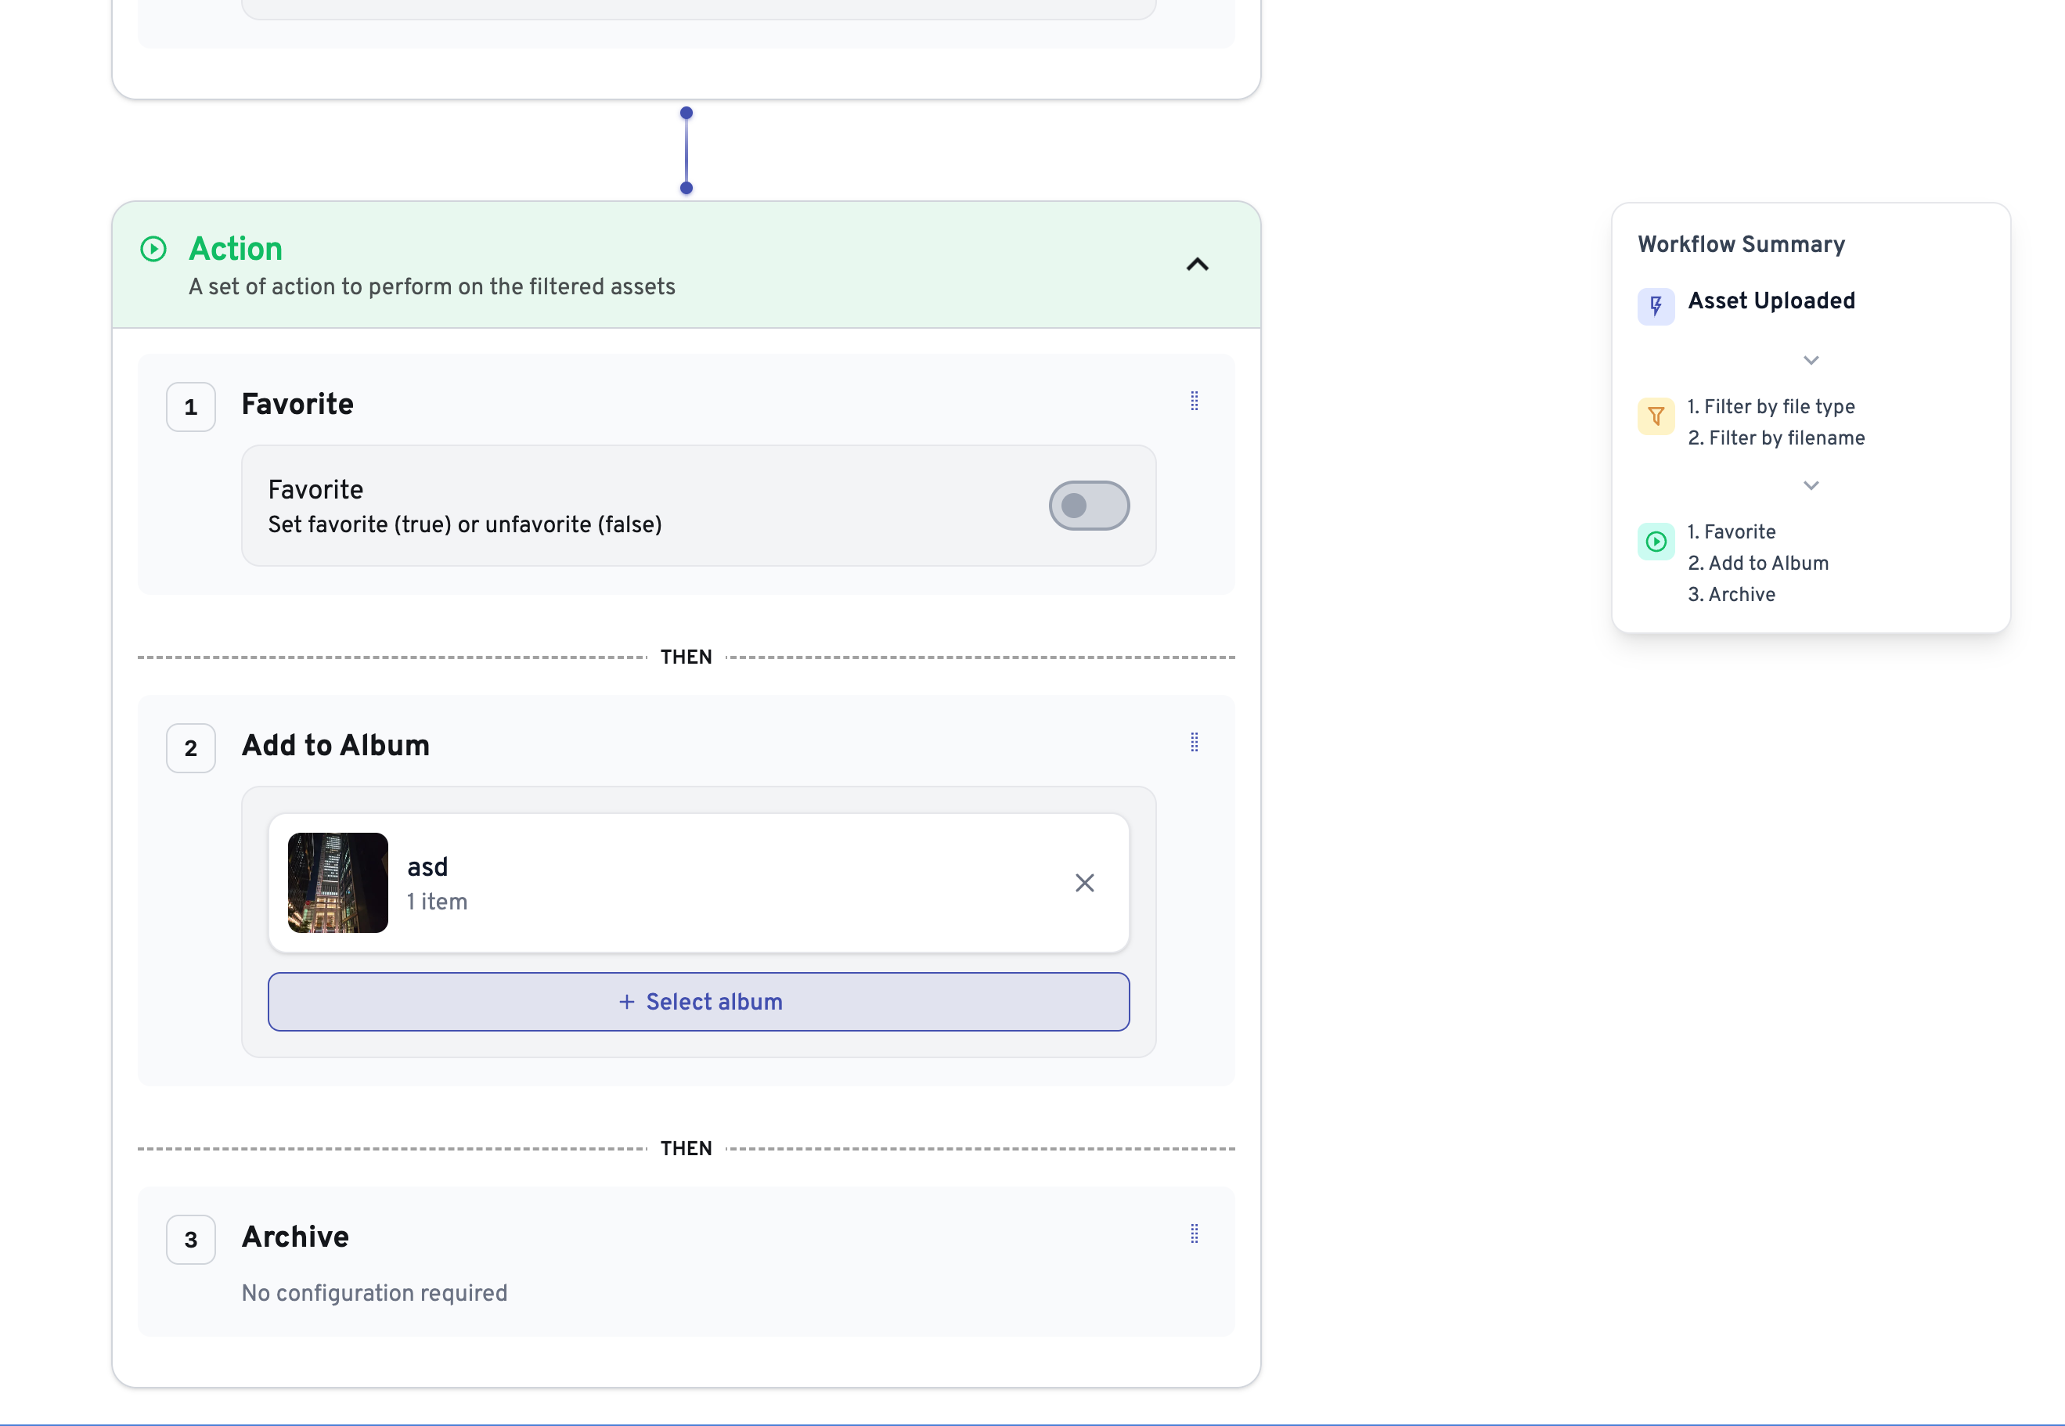
Task: Click drag handle on Favorite action
Action: (1194, 402)
